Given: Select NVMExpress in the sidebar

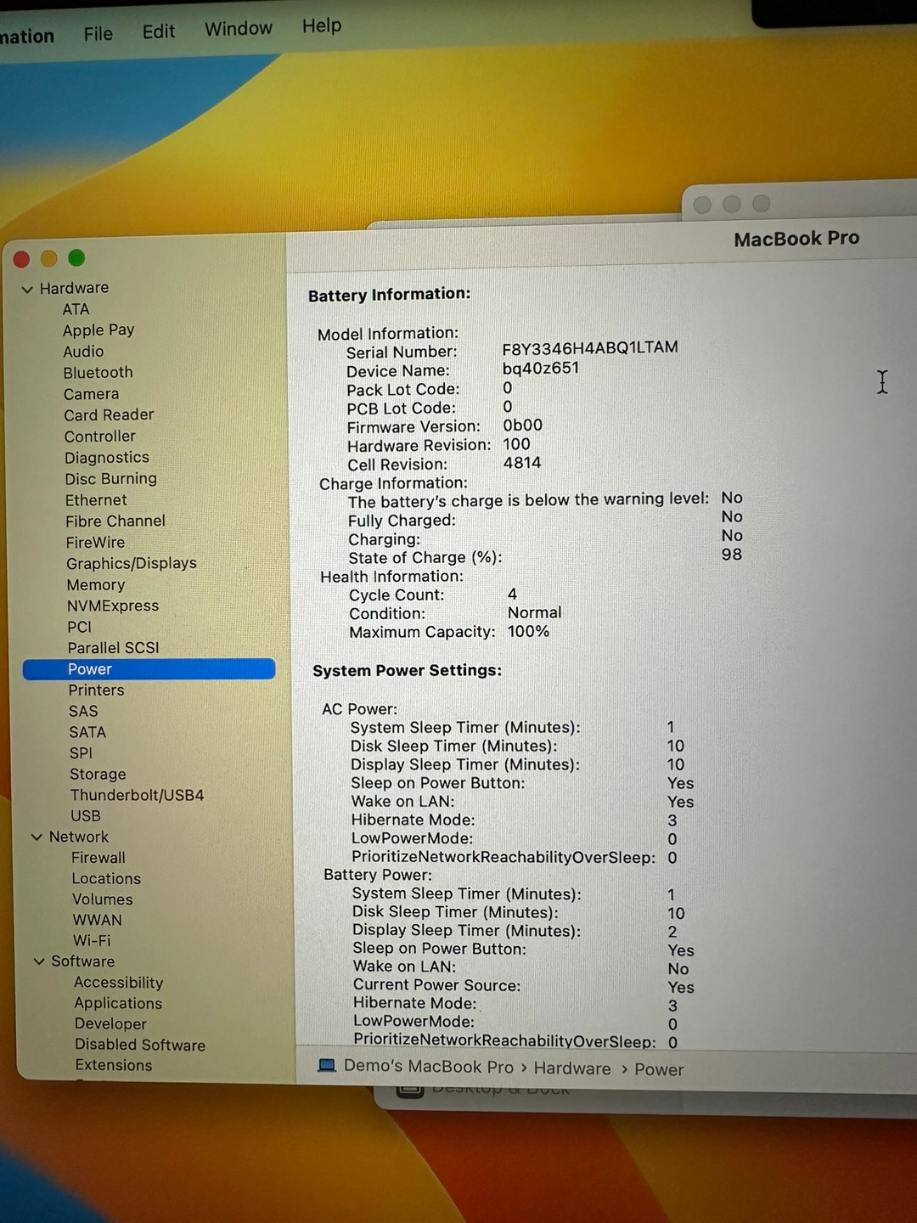Looking at the screenshot, I should pos(113,606).
